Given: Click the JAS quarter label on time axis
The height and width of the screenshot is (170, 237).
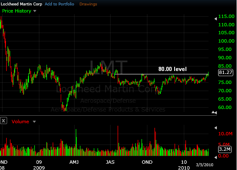Looking at the screenshot, I should (x=110, y=162).
